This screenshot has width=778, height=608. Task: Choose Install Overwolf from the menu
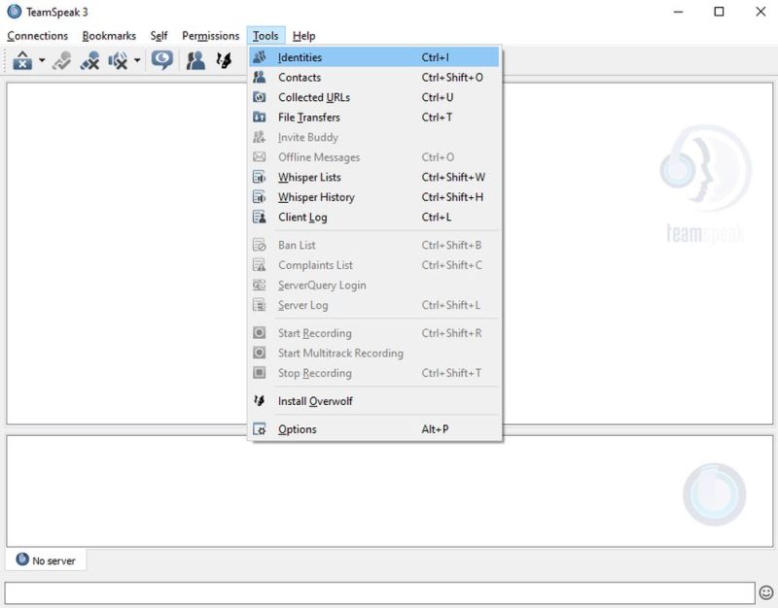(374, 401)
